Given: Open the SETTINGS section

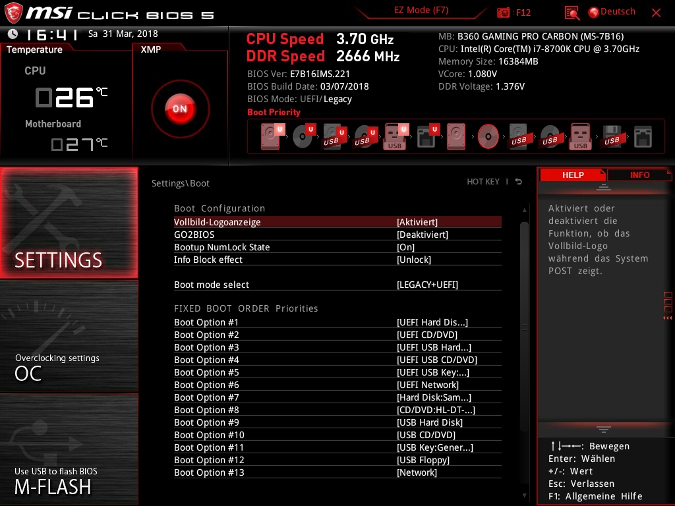Looking at the screenshot, I should (x=69, y=223).
